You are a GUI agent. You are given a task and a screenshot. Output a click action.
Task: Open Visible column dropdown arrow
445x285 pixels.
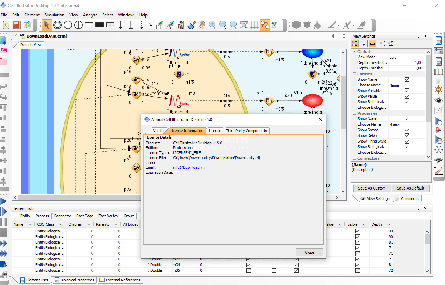coord(364,224)
